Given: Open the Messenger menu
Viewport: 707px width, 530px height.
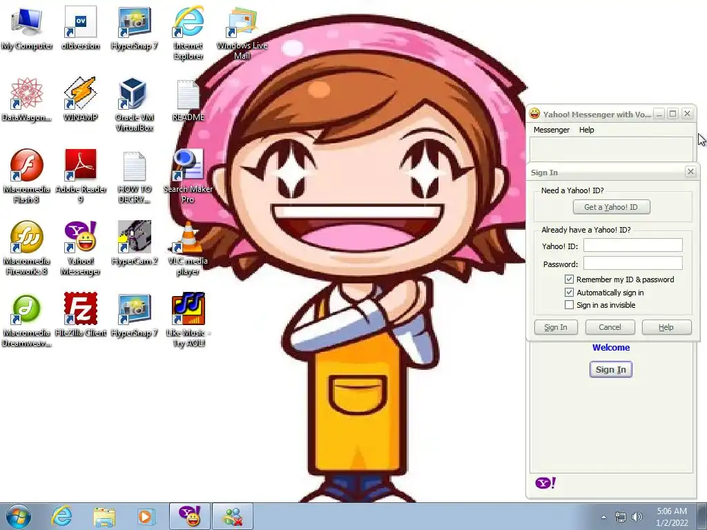Looking at the screenshot, I should click(x=552, y=130).
